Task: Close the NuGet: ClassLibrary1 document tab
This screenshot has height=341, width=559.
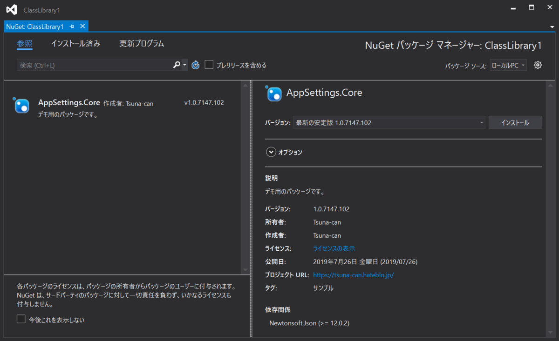Action: (82, 27)
